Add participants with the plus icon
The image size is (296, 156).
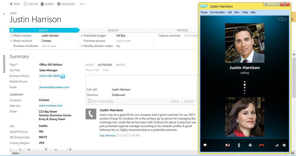[x=250, y=145]
